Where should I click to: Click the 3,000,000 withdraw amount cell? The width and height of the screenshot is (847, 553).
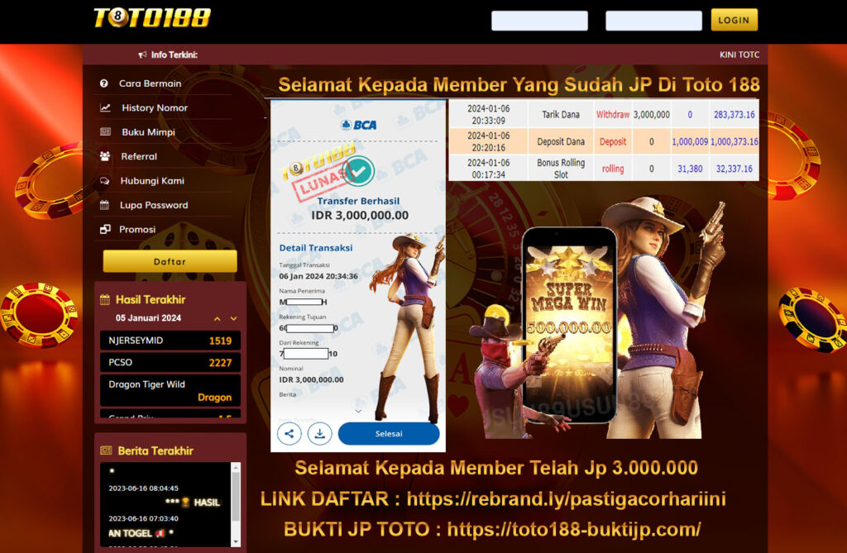[652, 115]
